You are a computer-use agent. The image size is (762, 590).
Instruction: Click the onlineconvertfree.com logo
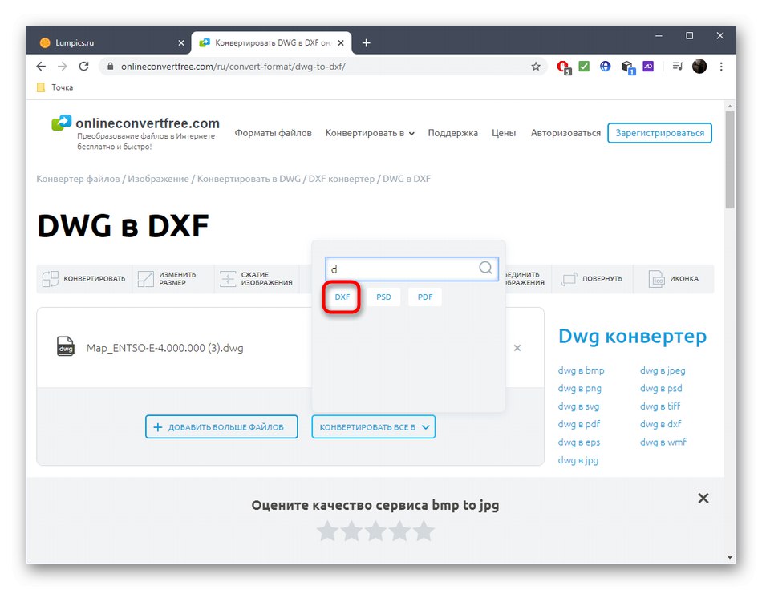click(x=135, y=132)
